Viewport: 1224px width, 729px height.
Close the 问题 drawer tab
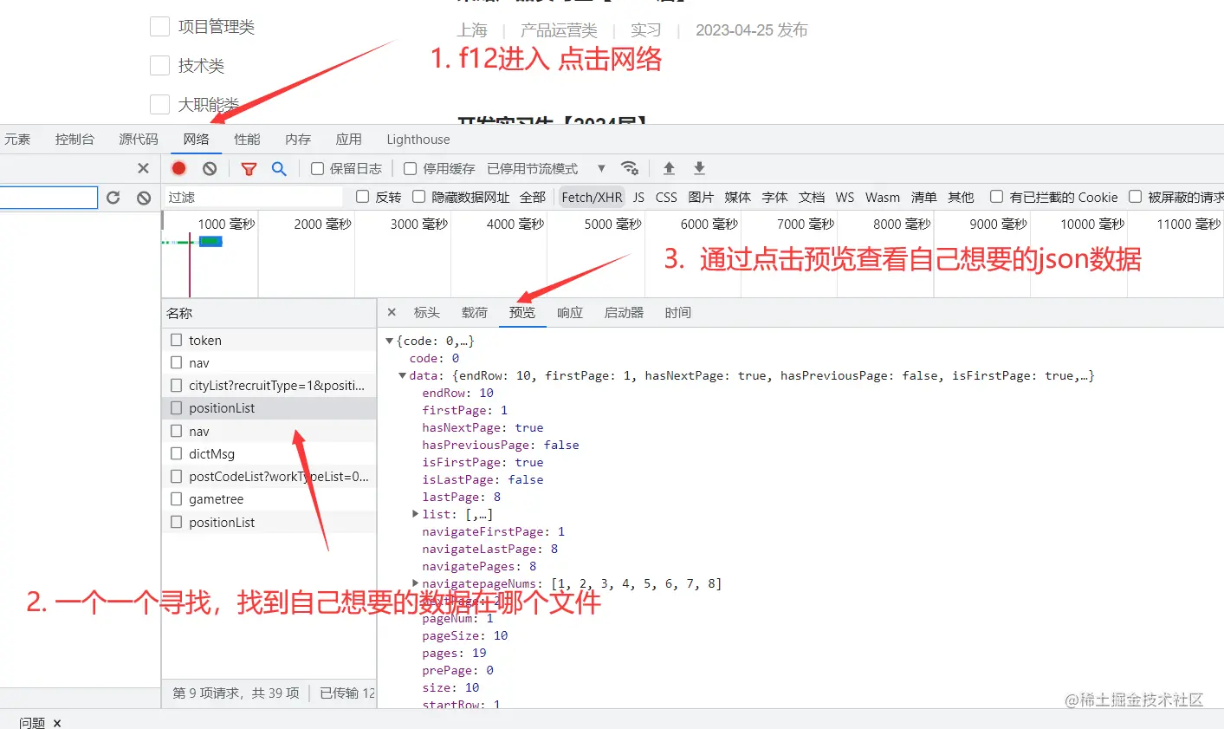(57, 723)
